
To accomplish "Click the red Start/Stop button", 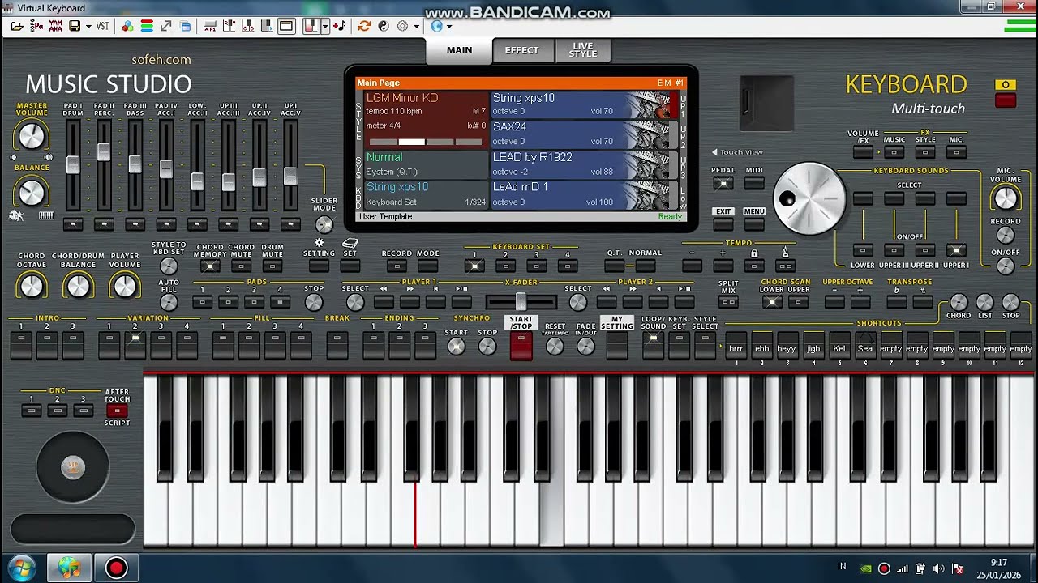I will [521, 347].
